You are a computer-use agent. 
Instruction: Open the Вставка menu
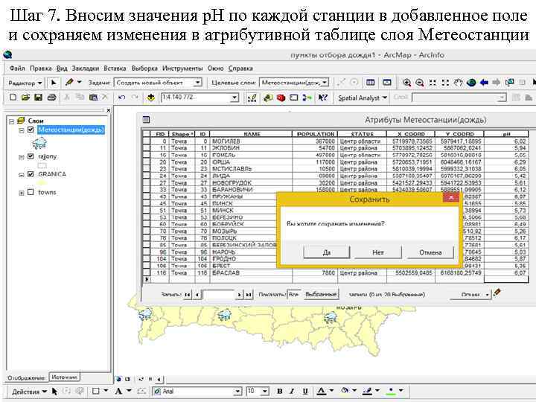[x=115, y=68]
